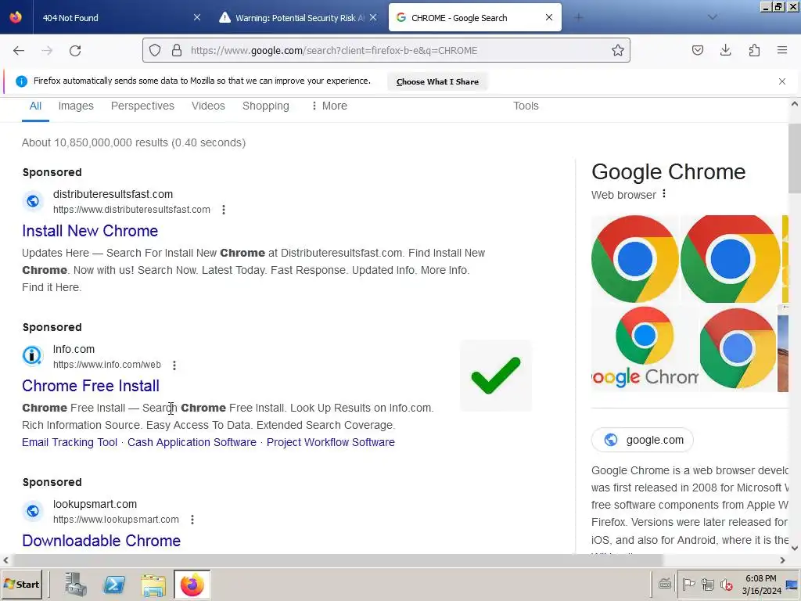
Task: Click Choose What I Share button
Action: 437,81
